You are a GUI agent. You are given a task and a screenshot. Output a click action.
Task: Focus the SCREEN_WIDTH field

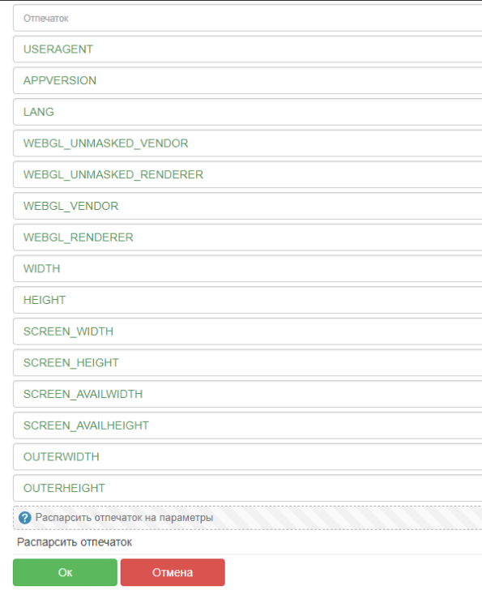248,331
